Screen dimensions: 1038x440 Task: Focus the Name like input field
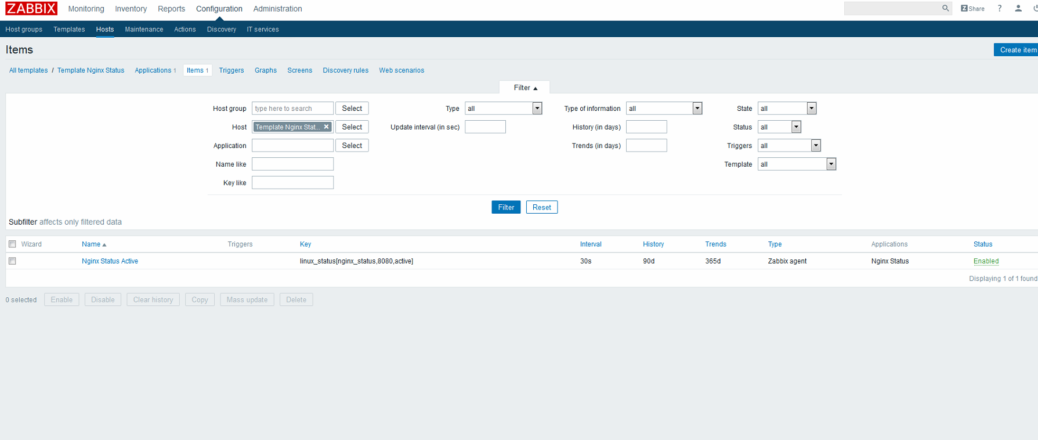click(x=292, y=164)
